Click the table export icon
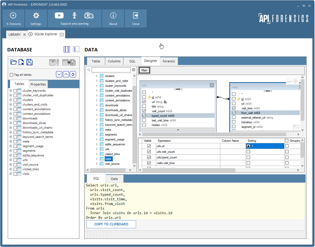The image size is (315, 247). pyautogui.click(x=69, y=62)
